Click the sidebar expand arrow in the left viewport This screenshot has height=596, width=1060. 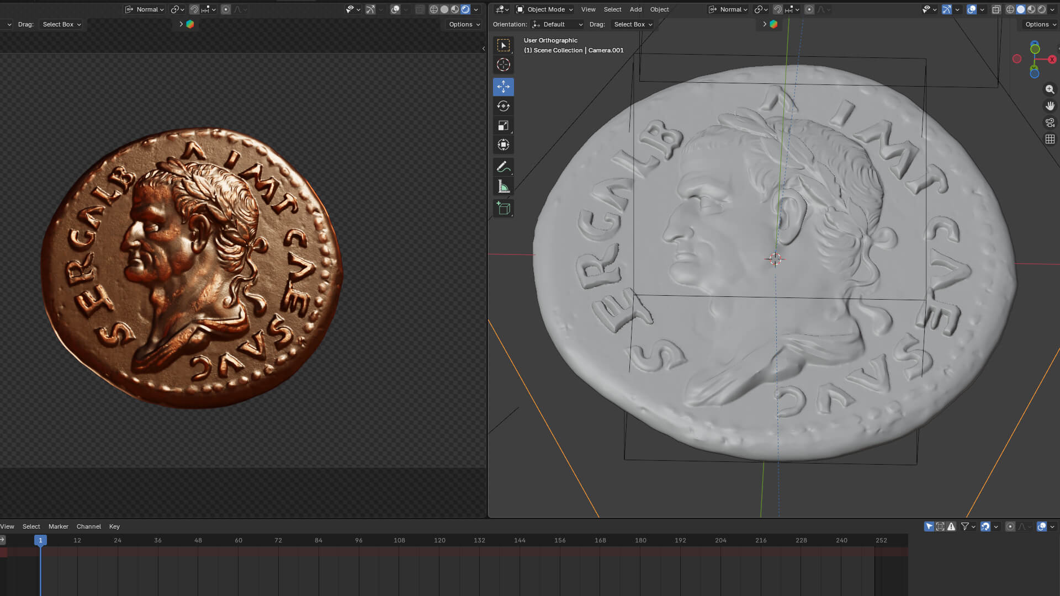tap(484, 49)
